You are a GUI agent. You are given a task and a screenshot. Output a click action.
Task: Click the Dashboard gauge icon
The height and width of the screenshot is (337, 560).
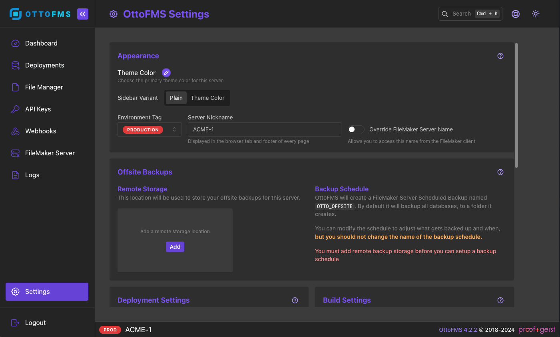pyautogui.click(x=16, y=43)
